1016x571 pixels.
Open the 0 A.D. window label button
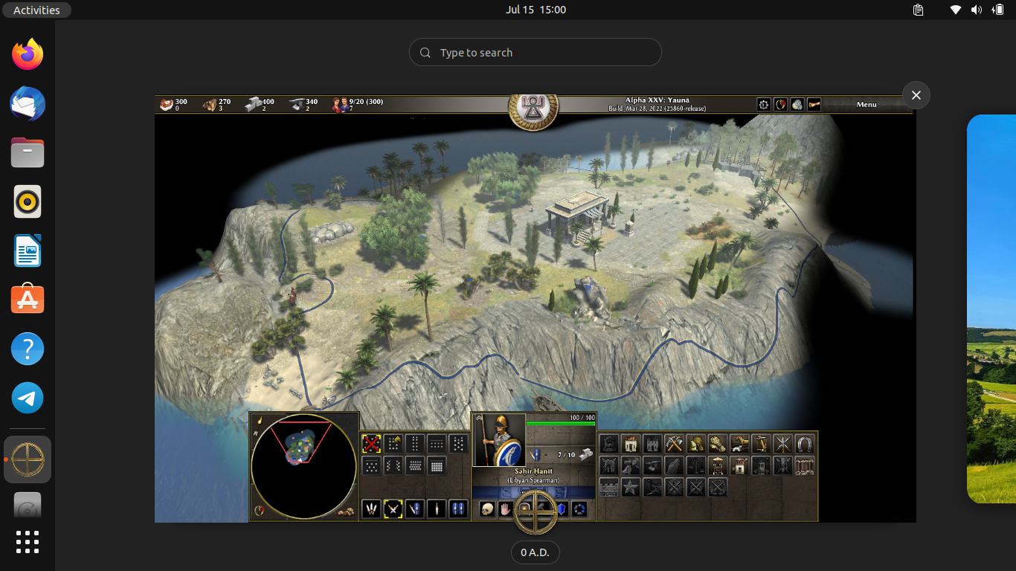click(535, 552)
